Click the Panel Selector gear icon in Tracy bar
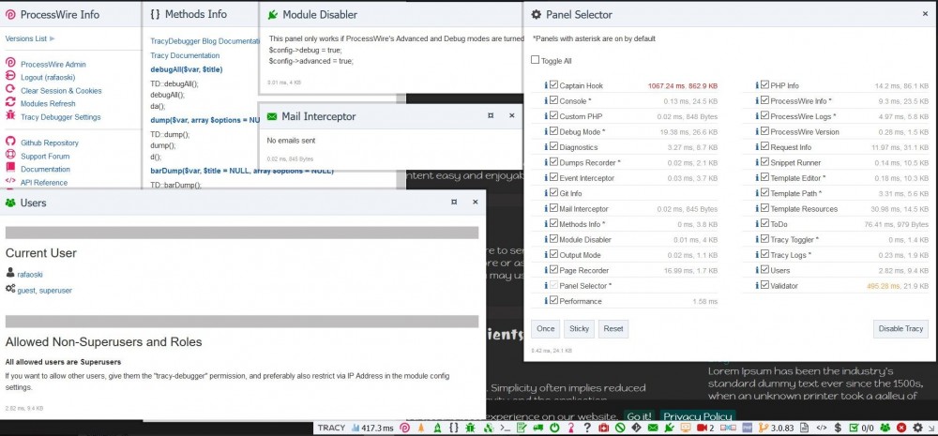 [x=915, y=428]
